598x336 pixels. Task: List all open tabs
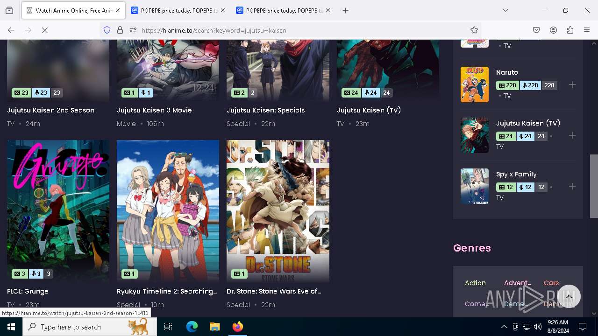click(505, 10)
